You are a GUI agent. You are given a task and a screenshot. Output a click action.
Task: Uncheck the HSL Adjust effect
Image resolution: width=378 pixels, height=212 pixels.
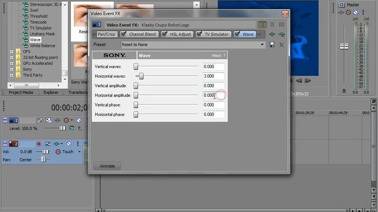click(x=164, y=34)
